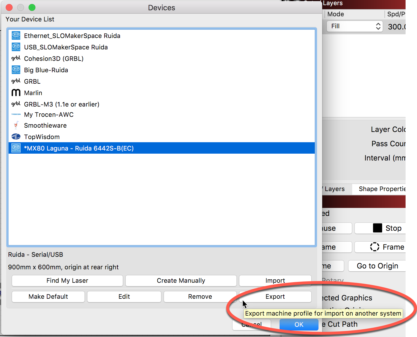Viewport: 417px width, 337px height.
Task: Click the black Stop square icon in Laser panel
Action: coord(378,228)
